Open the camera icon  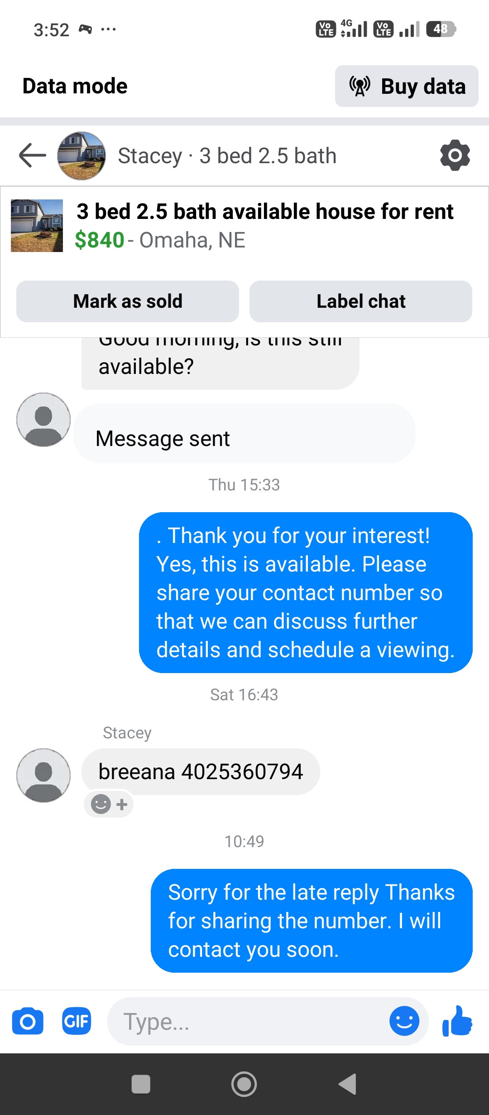tap(28, 1021)
